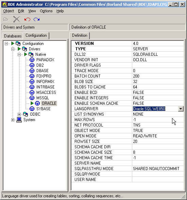Click the Open toolbar icon
Image resolution: width=187 pixels, height=200 pixels.
click(6, 19)
